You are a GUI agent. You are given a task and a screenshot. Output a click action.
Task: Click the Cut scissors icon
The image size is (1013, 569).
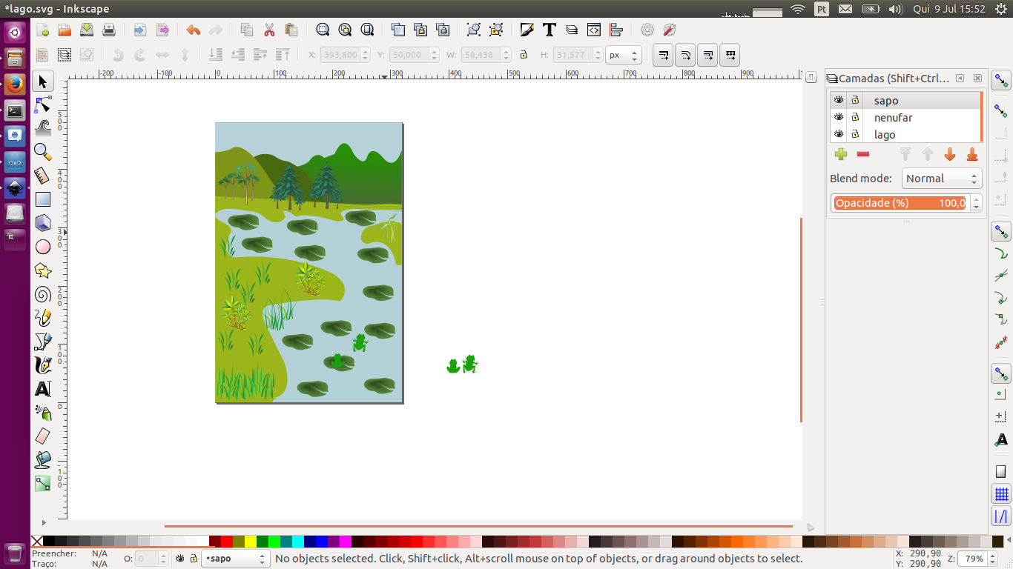tap(269, 30)
